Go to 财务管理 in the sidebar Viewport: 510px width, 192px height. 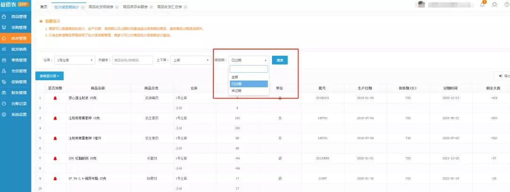click(x=16, y=93)
